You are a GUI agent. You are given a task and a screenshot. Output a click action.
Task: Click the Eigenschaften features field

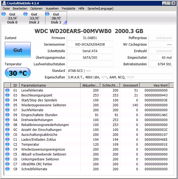[x=120, y=77]
